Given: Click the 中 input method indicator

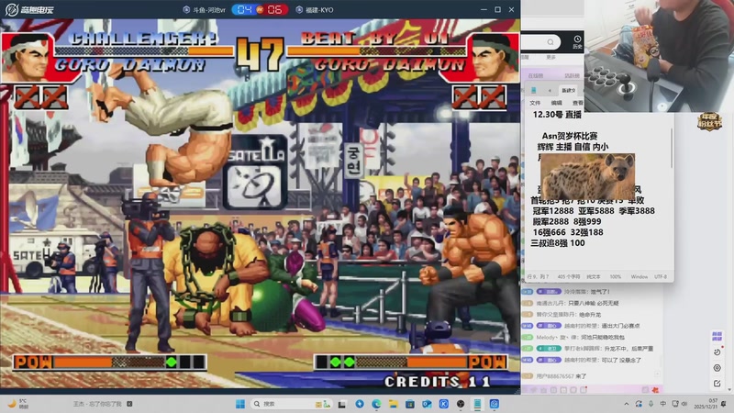Looking at the screenshot, I should tap(662, 404).
